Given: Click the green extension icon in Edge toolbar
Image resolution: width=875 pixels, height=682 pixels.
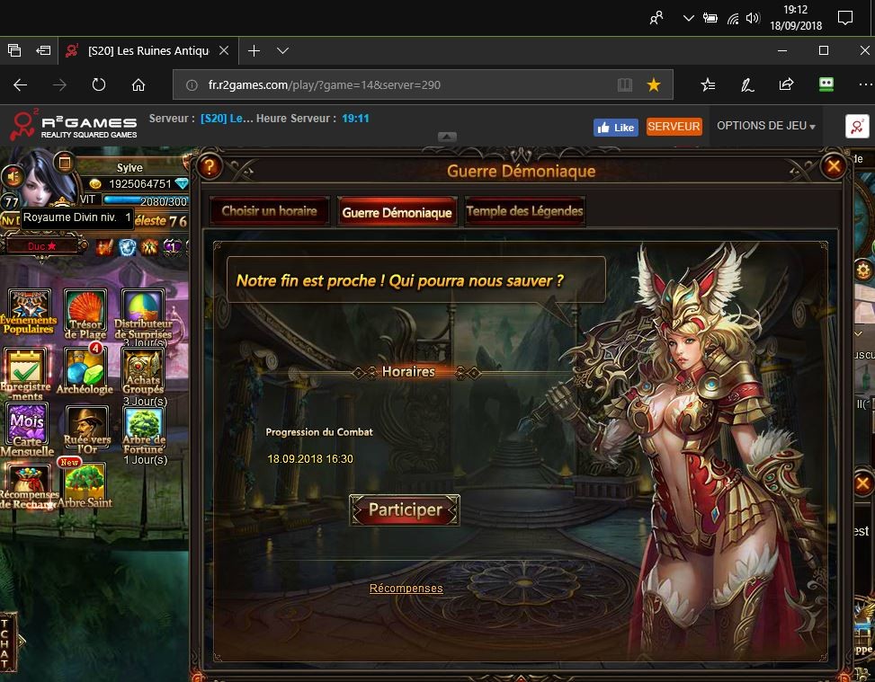Looking at the screenshot, I should (x=826, y=84).
